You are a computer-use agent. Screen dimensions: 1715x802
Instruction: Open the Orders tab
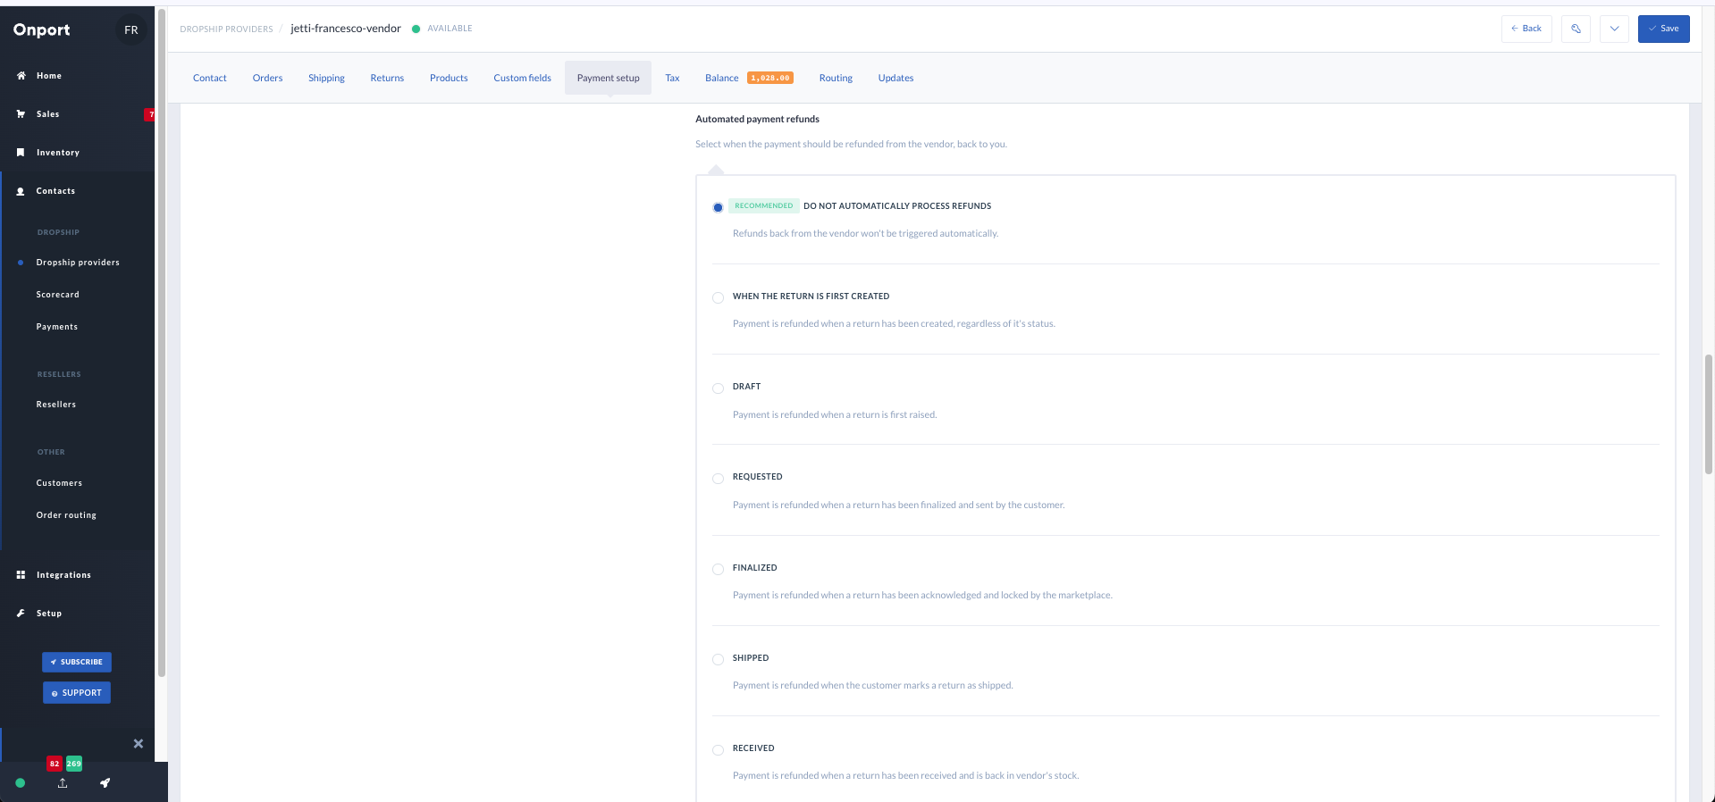click(x=267, y=78)
